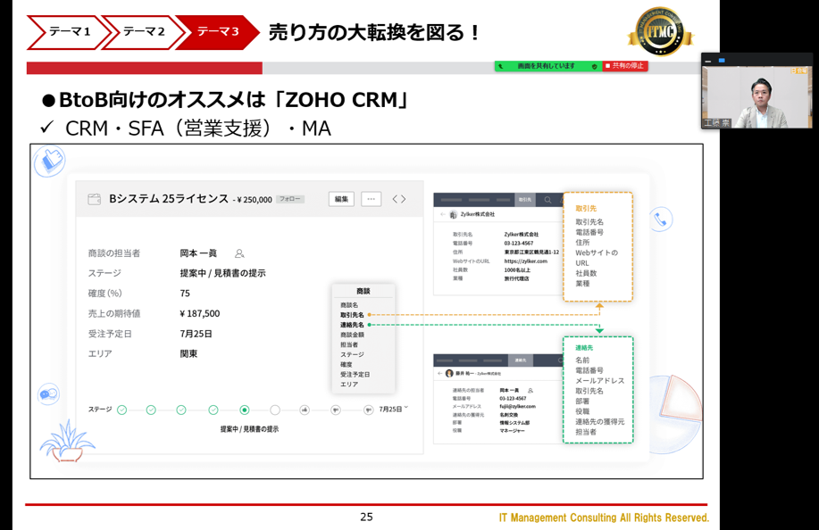Image resolution: width=819 pixels, height=530 pixels.
Task: Click the IT Management Consulting footer text
Action: tap(604, 518)
